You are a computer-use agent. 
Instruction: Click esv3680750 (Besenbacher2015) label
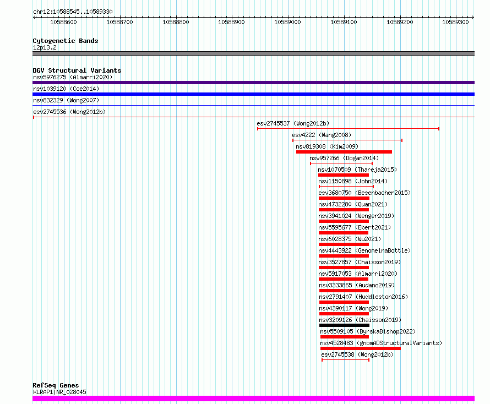click(x=364, y=193)
